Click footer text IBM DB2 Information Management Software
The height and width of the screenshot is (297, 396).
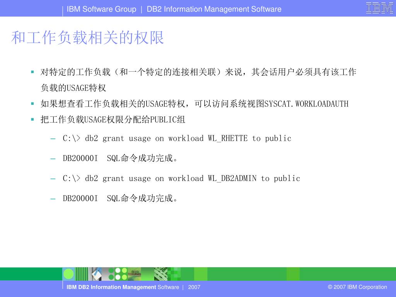[123, 287]
